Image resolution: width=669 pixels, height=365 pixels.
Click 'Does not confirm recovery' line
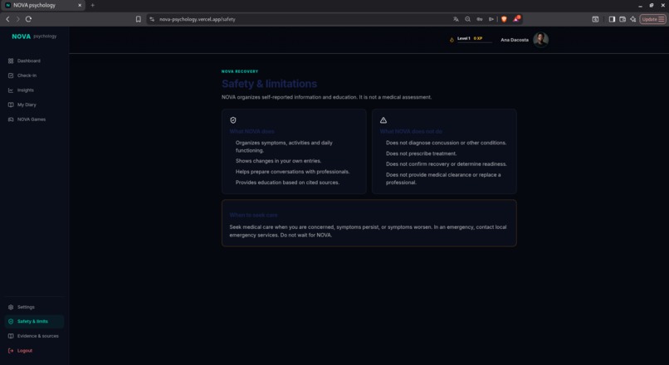coord(447,164)
